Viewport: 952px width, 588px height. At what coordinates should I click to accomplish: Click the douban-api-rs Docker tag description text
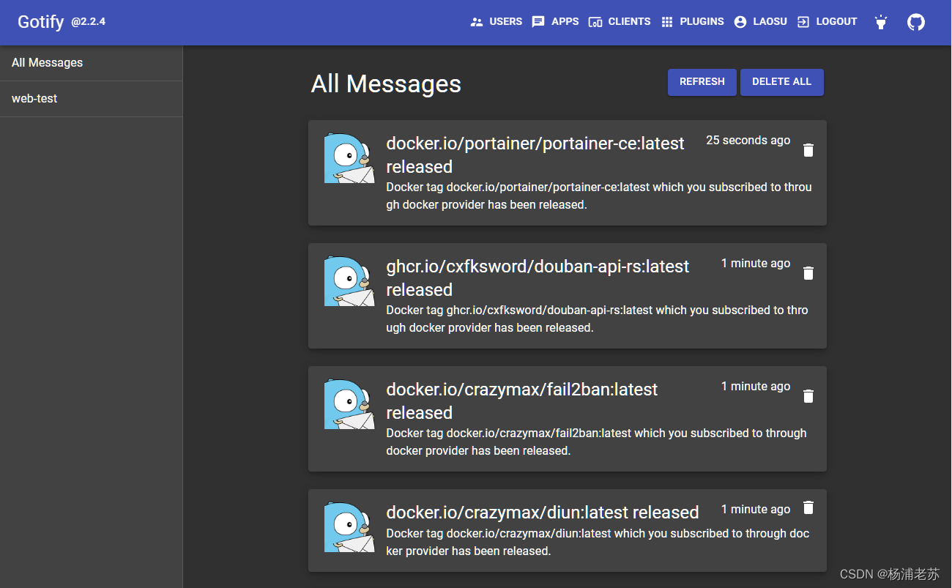[598, 319]
